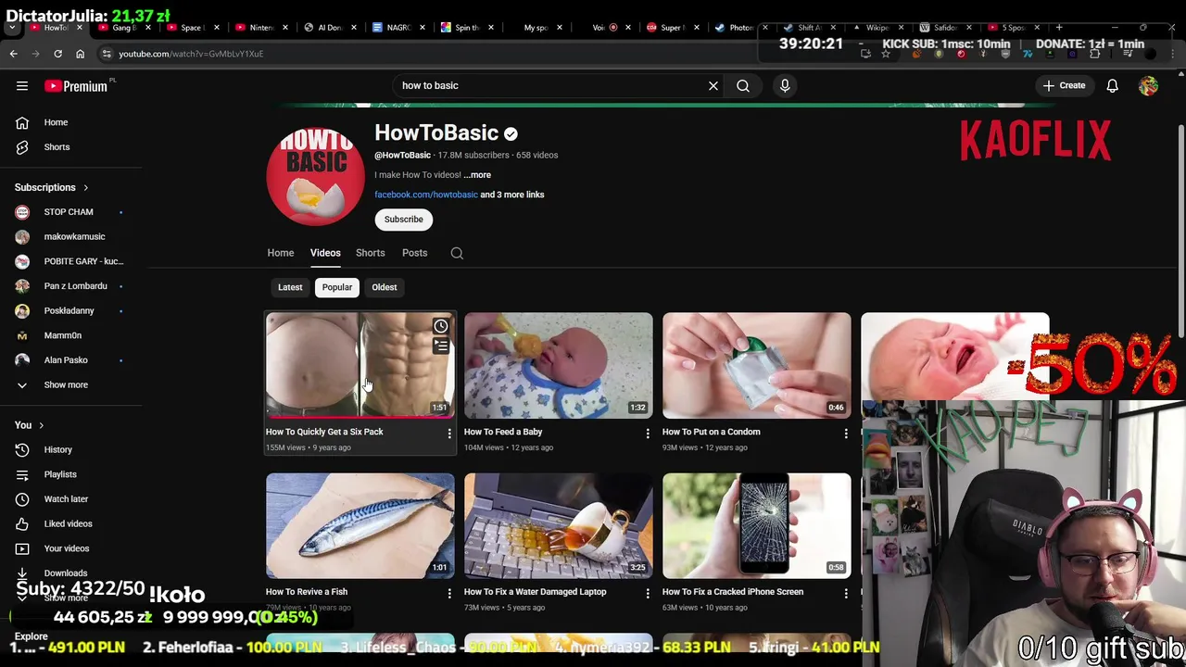Viewport: 1186px width, 667px height.
Task: Switch to channel Posts tab
Action: [414, 253]
